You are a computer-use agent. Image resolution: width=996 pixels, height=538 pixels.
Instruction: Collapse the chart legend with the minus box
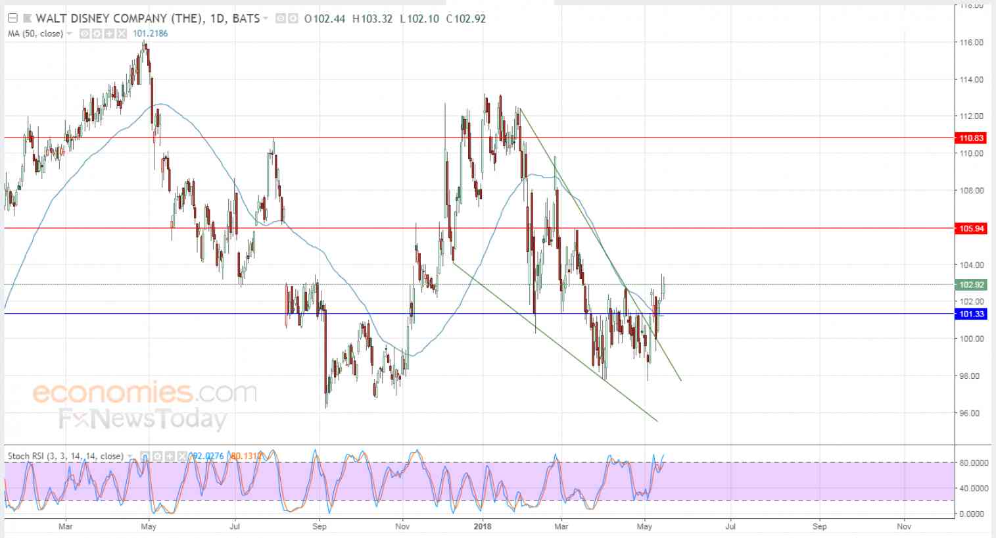[x=12, y=18]
